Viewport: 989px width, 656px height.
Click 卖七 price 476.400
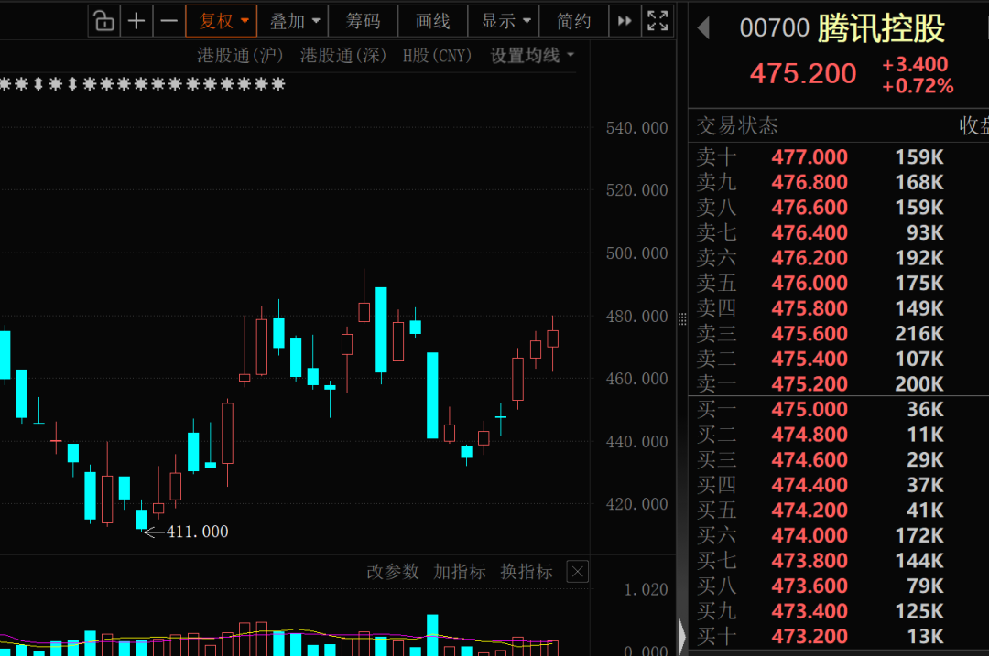click(810, 232)
